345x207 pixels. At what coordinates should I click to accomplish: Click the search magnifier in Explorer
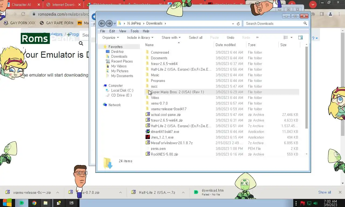[305, 23]
